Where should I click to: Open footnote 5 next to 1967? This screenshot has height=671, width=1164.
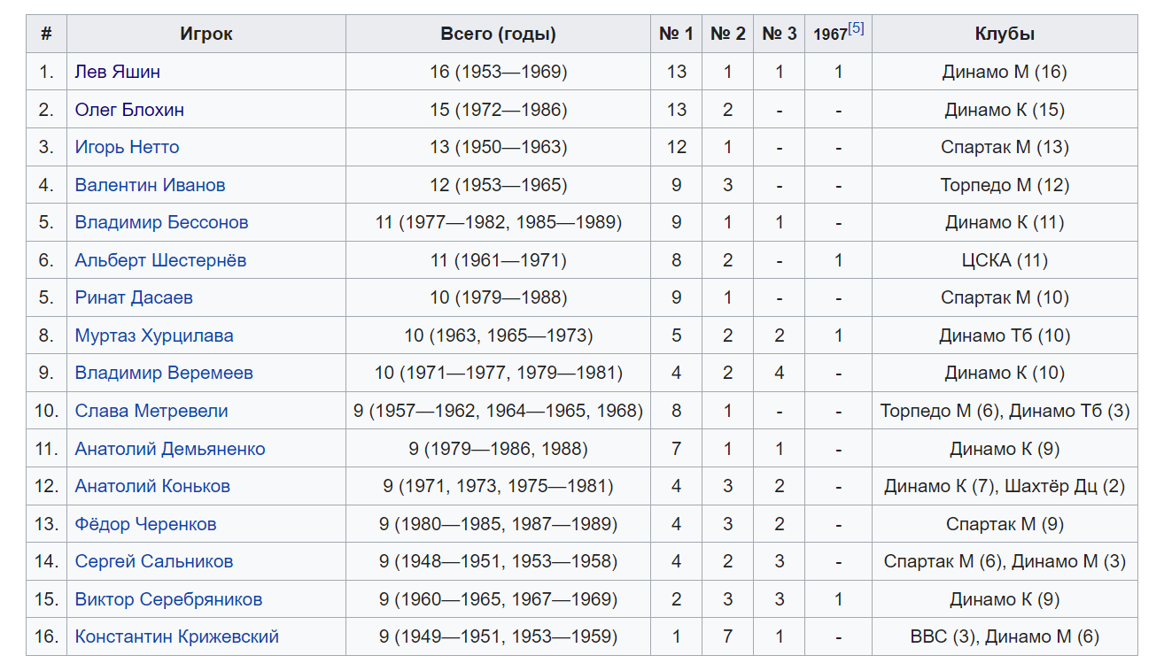tap(856, 28)
